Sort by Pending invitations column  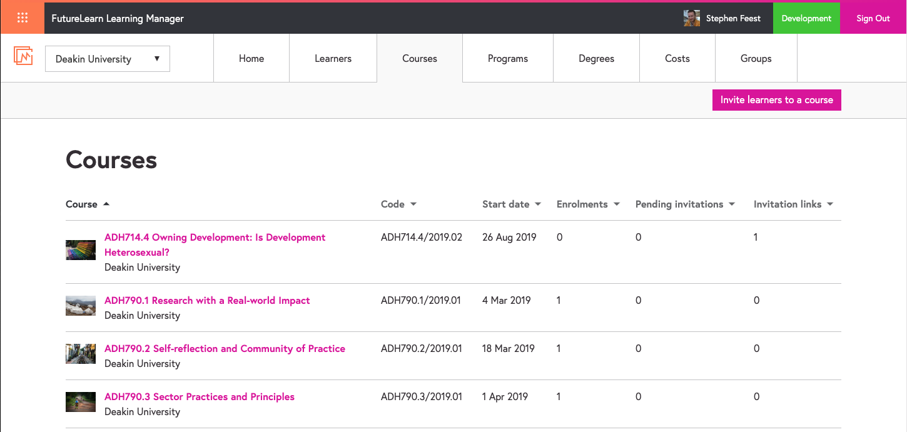point(684,204)
